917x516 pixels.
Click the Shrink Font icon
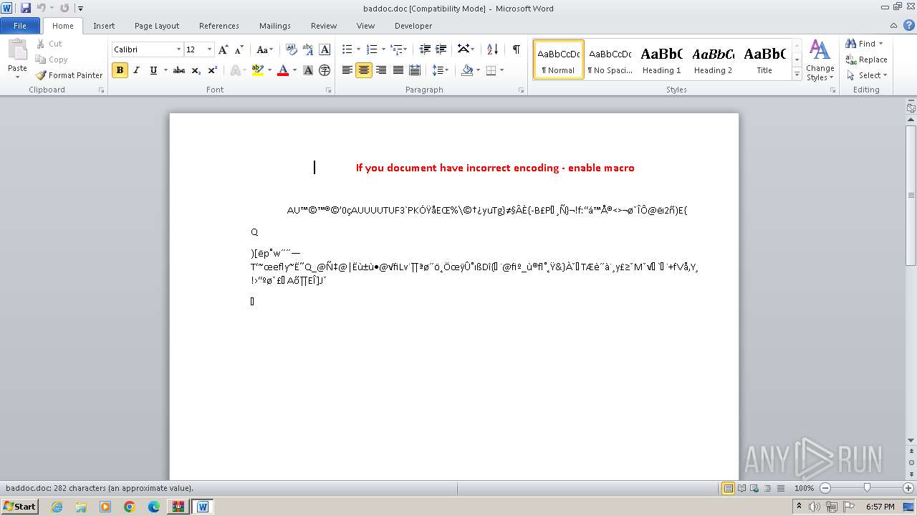pos(239,49)
